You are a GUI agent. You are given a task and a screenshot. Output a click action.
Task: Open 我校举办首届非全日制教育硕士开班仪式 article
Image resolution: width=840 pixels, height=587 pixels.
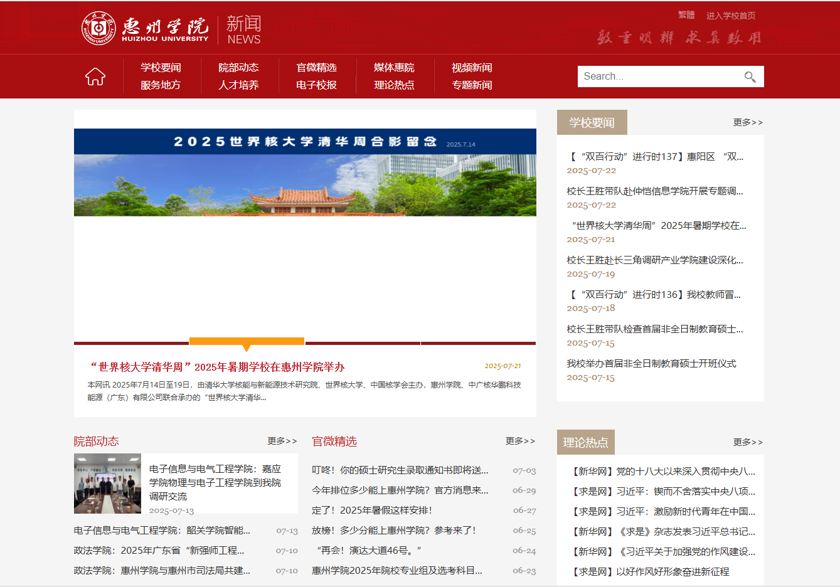pos(651,364)
